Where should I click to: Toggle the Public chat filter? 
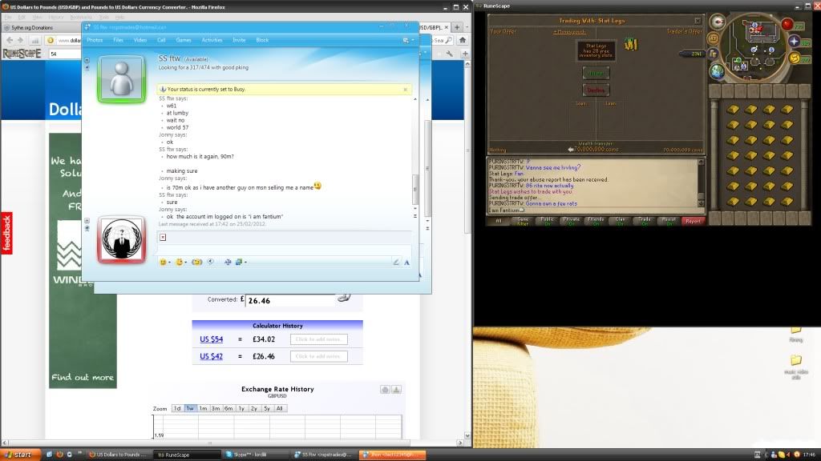coord(547,221)
